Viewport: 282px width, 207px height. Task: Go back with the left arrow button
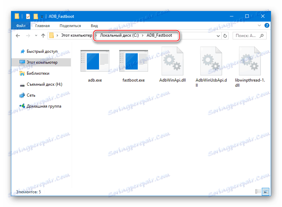coord(18,36)
